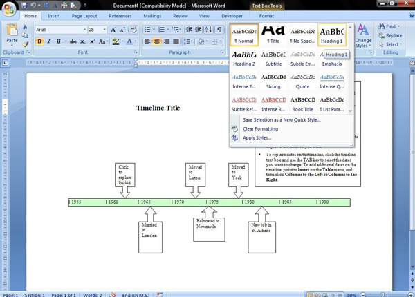Click the Timeline Title text in document
Viewport: 415px width, 297px height.
pos(158,108)
